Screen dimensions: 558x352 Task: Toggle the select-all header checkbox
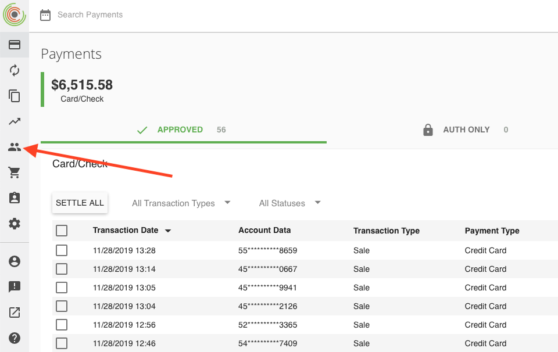(x=62, y=231)
